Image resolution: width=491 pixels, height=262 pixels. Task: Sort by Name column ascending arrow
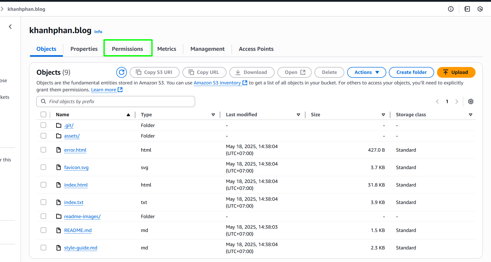pyautogui.click(x=128, y=115)
